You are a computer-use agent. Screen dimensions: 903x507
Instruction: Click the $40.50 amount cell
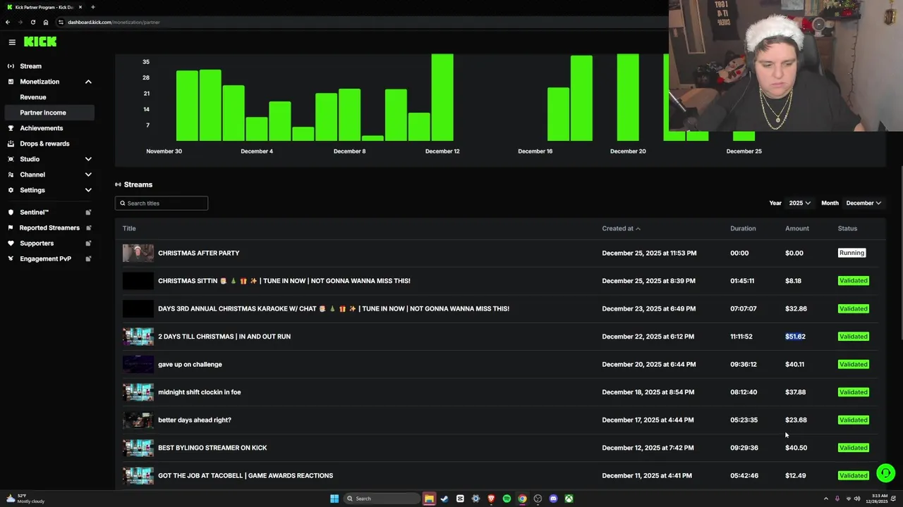(x=796, y=448)
